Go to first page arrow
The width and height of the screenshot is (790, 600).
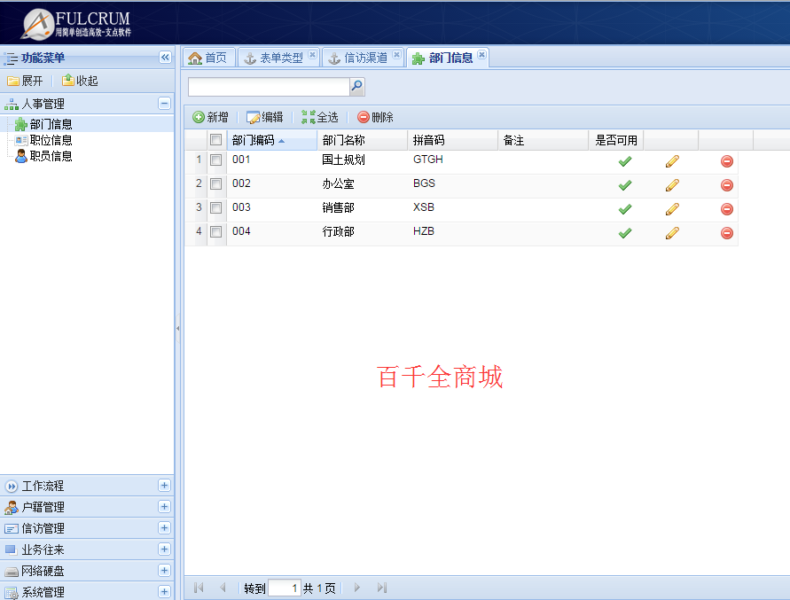click(199, 588)
